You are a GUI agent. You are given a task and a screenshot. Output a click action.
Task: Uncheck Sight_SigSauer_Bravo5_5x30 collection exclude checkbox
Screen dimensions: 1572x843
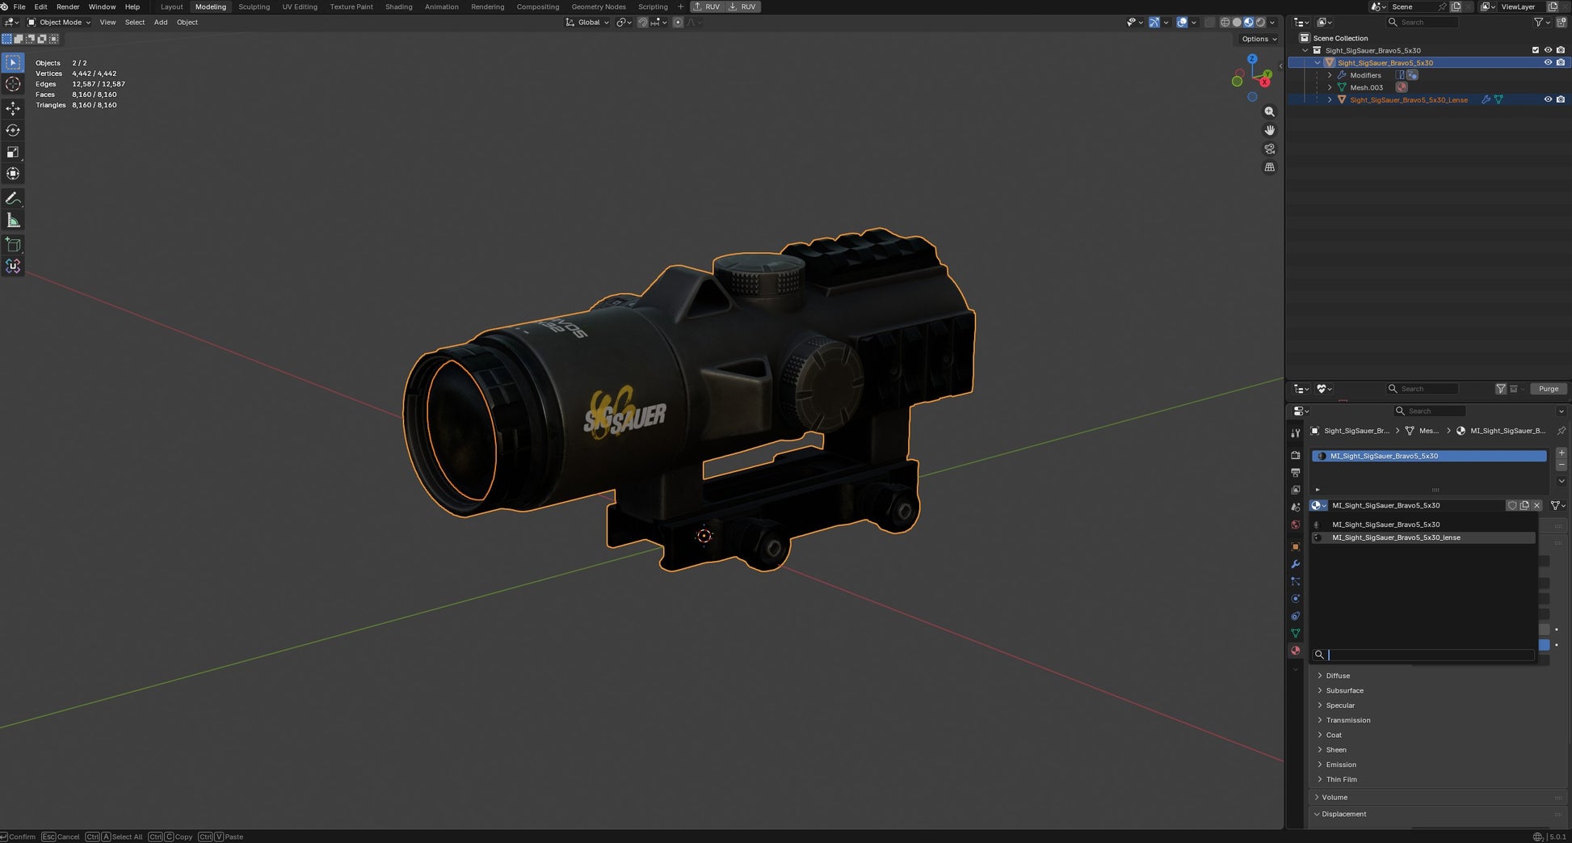[1536, 50]
